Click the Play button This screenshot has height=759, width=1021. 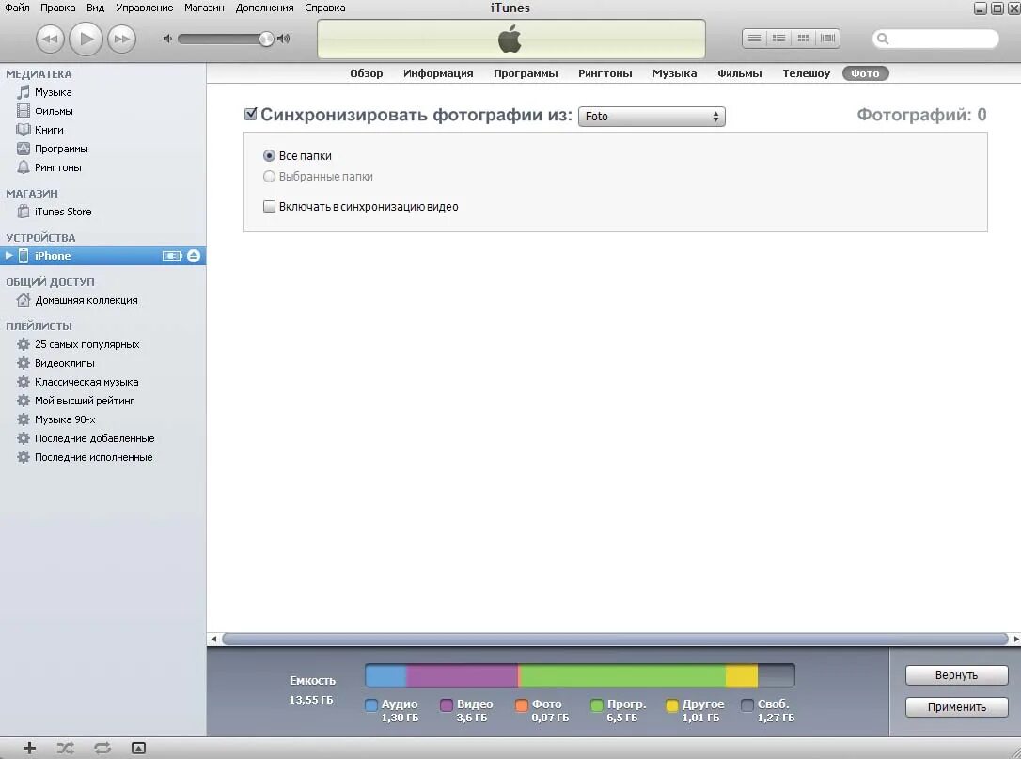[x=86, y=39]
